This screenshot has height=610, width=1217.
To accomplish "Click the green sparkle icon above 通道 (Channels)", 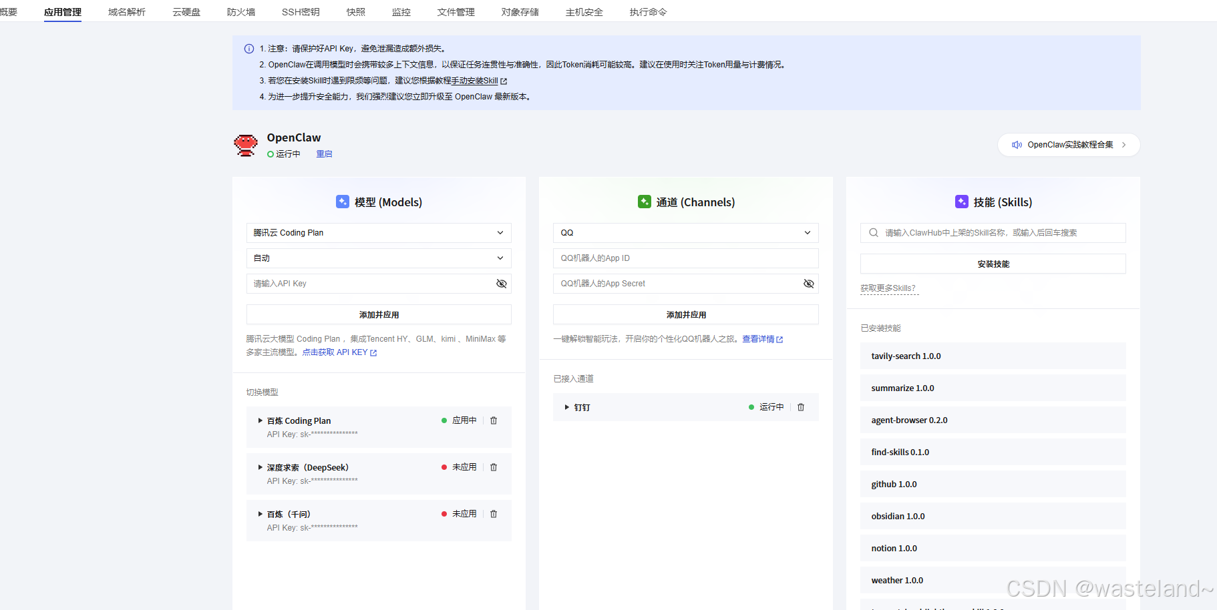I will 645,202.
